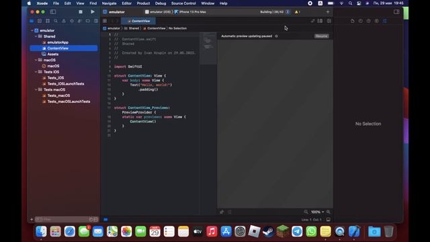Open the related items grid menu
430x242 pixels.
pos(105,21)
